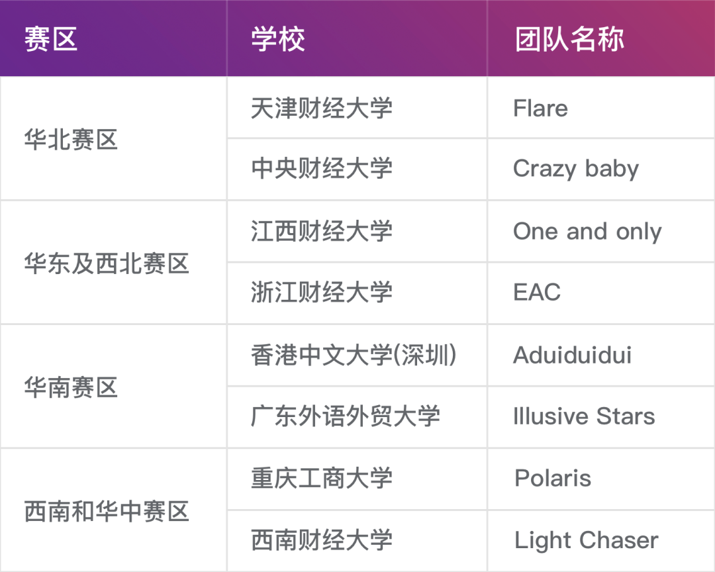Click 广东外语外贸大学 school cell

(357, 417)
